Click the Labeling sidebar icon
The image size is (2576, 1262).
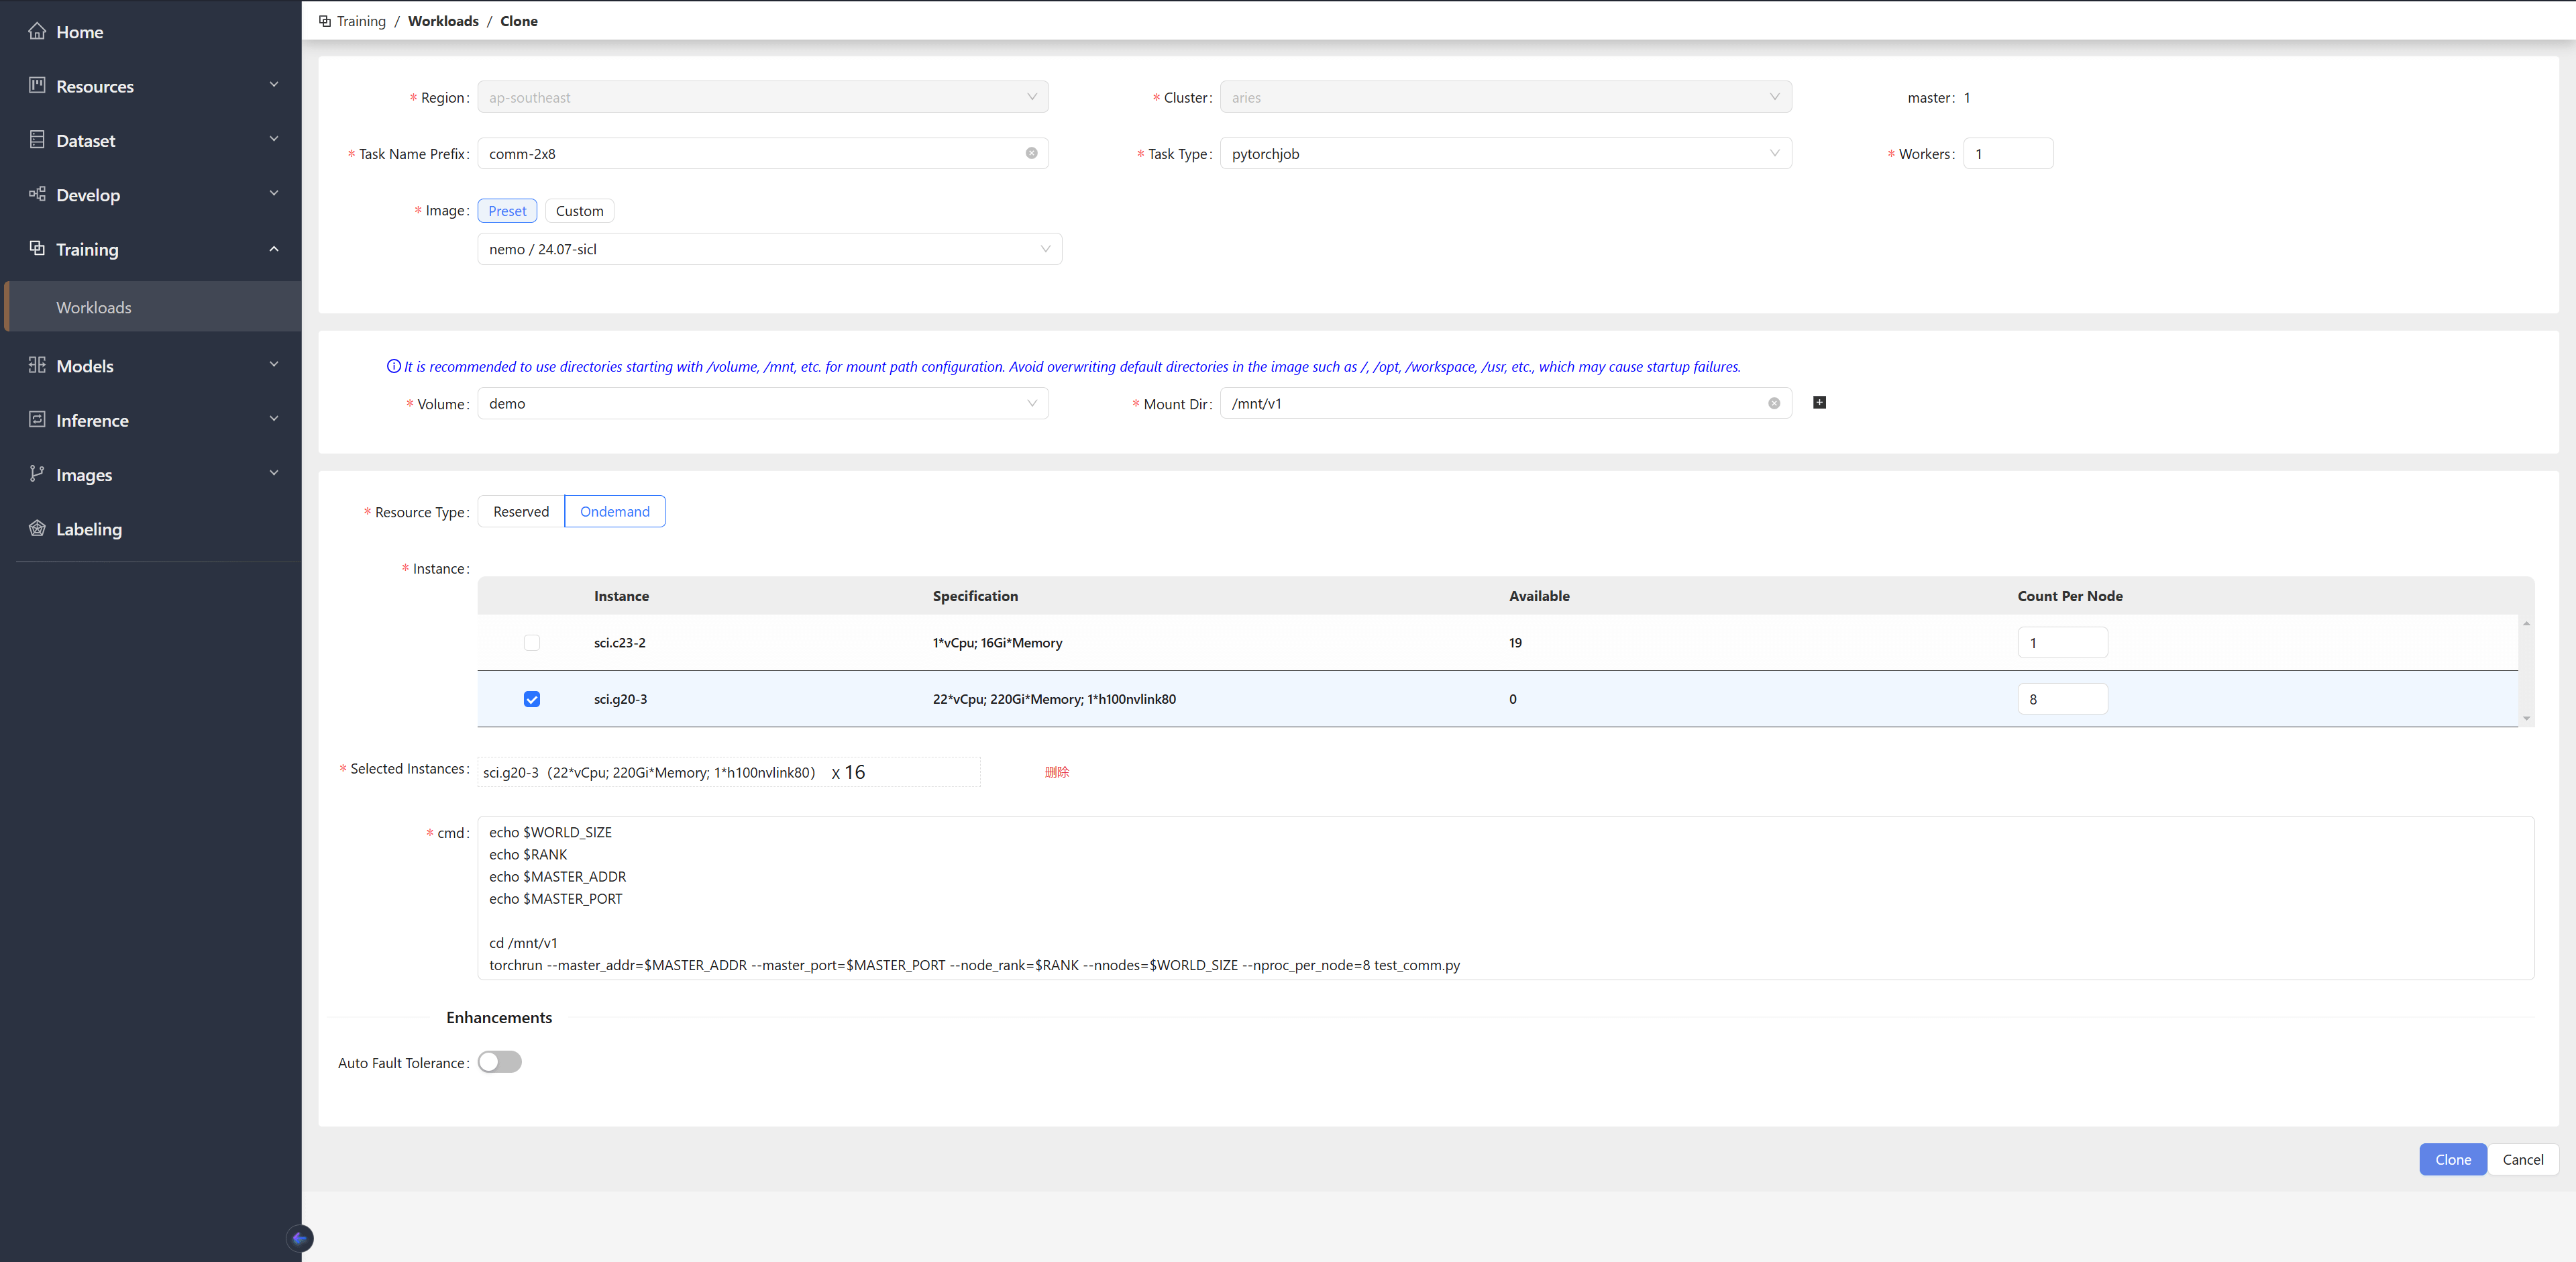[x=37, y=528]
